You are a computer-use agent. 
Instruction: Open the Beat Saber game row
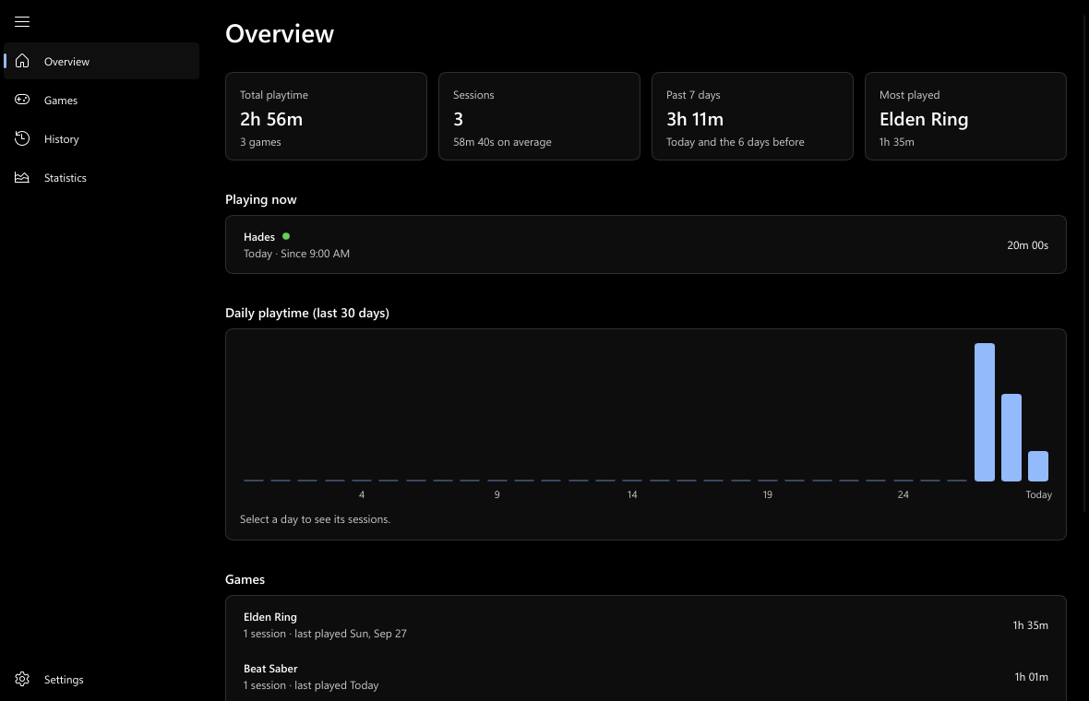(646, 677)
